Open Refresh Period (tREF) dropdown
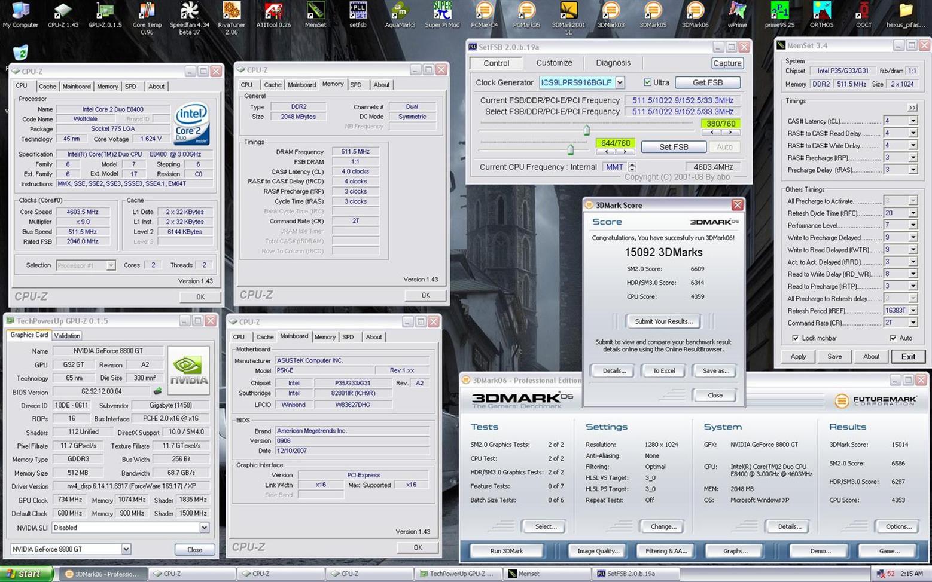932x582 pixels. 913,311
